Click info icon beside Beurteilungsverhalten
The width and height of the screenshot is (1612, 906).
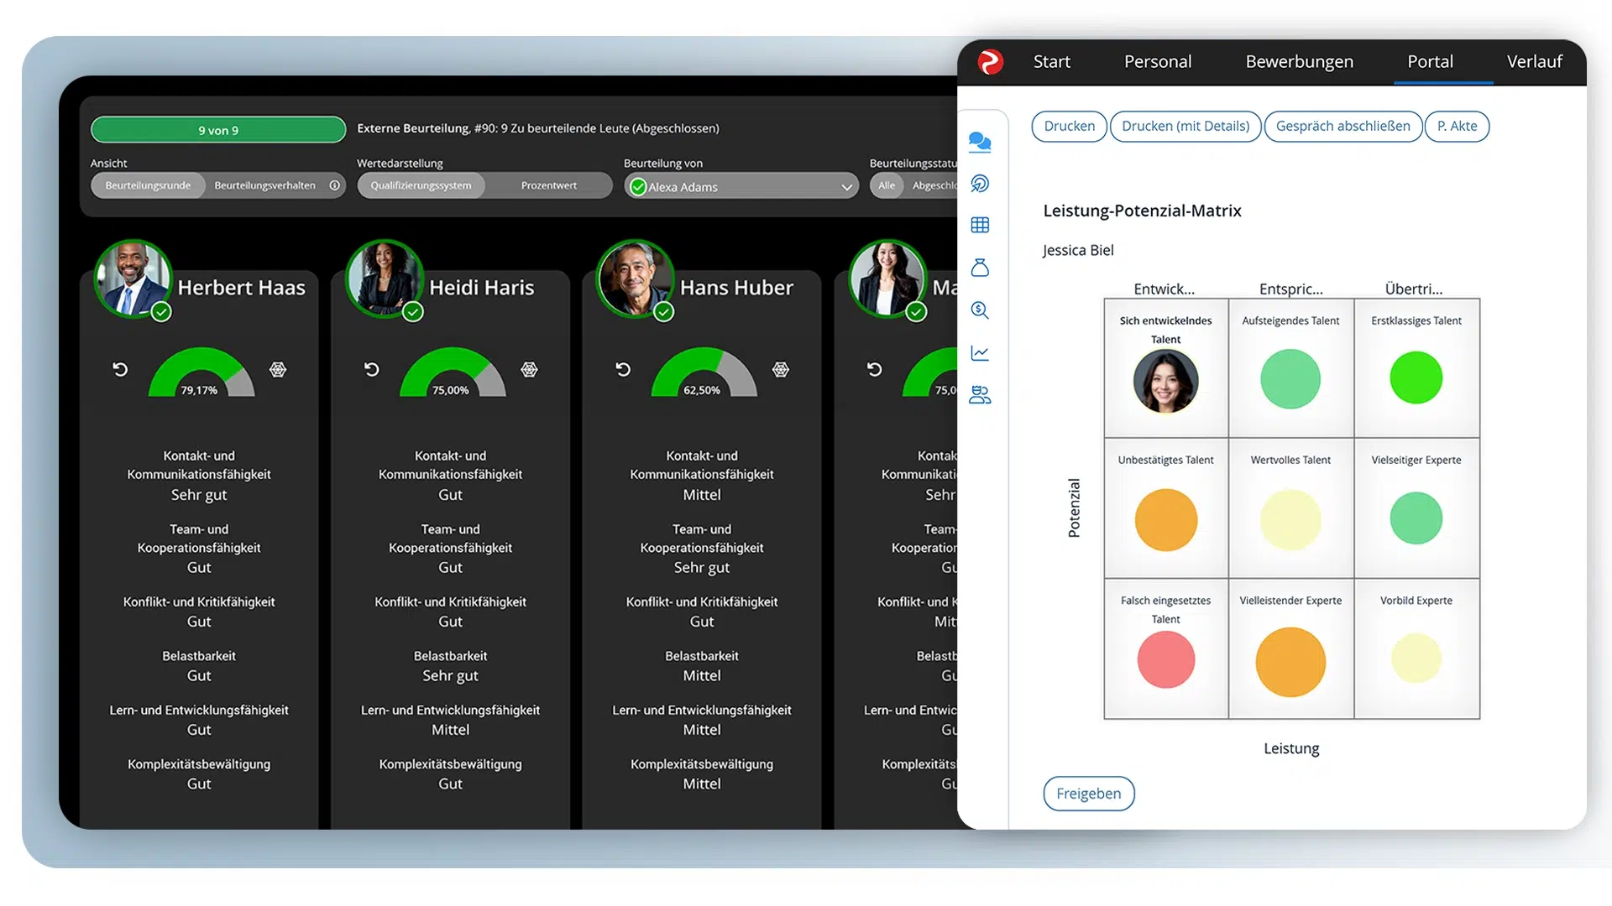pyautogui.click(x=334, y=185)
